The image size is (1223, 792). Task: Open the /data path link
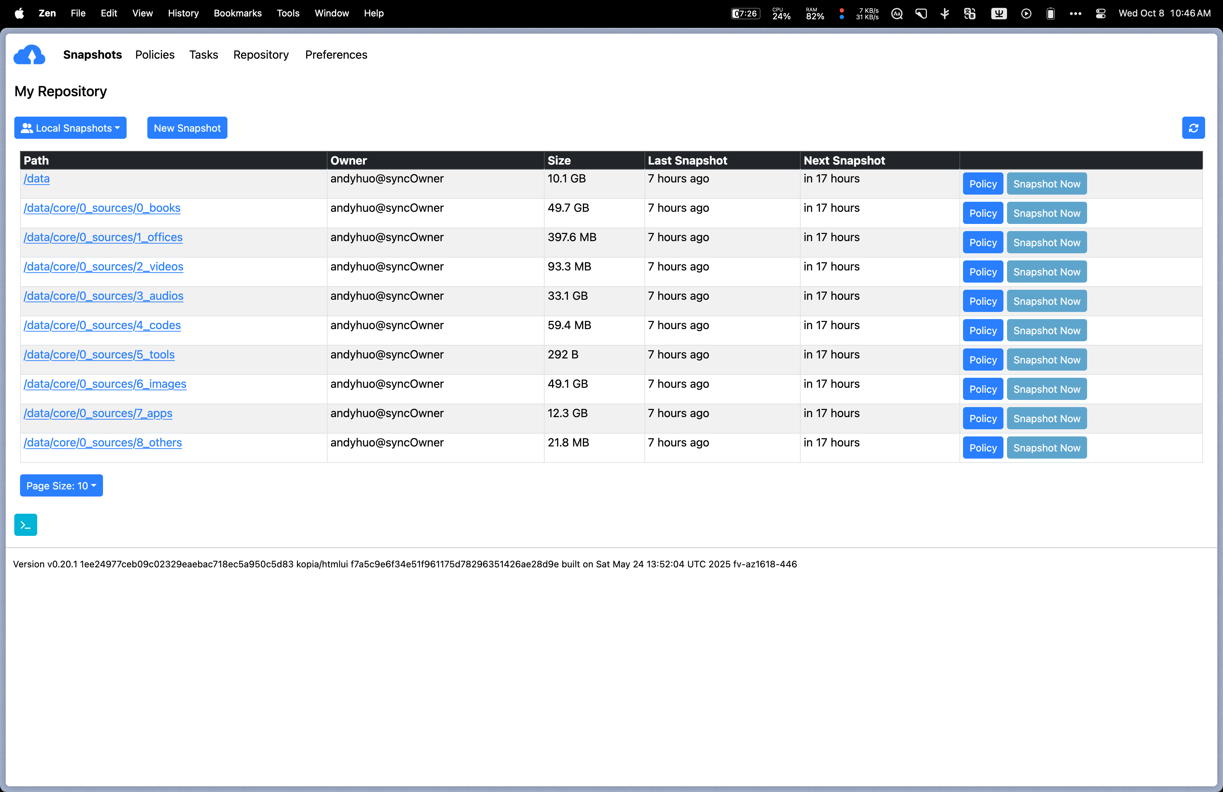pos(36,179)
